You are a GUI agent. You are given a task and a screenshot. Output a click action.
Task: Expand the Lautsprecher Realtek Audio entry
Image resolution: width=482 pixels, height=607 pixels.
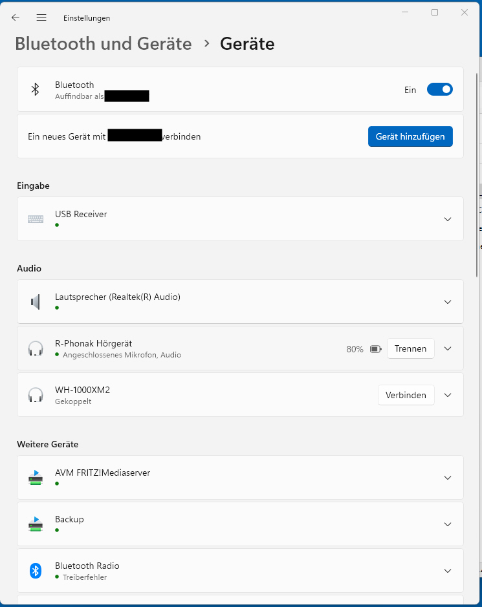tap(448, 302)
